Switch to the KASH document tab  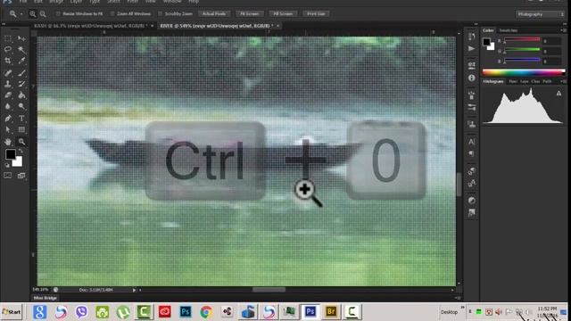pyautogui.click(x=91, y=26)
